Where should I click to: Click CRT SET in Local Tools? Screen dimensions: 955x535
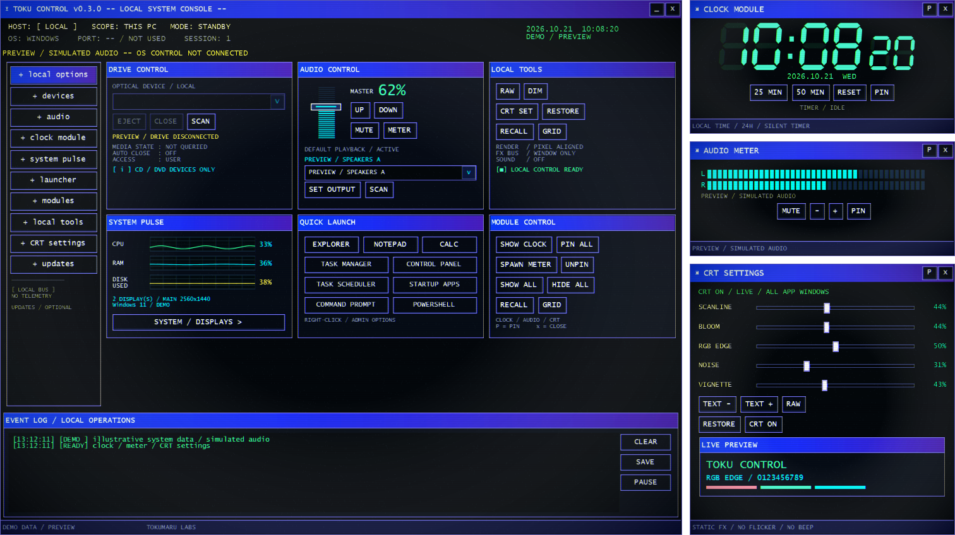pos(517,112)
